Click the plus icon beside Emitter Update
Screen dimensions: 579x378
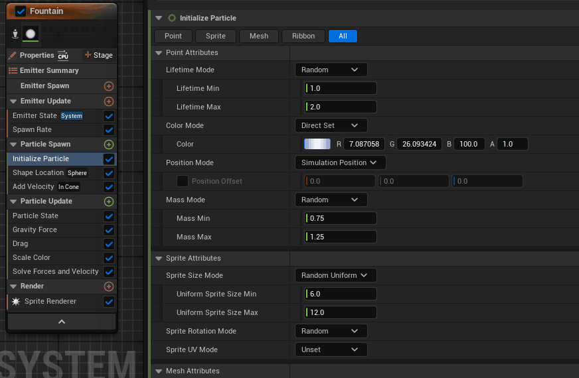coord(109,101)
